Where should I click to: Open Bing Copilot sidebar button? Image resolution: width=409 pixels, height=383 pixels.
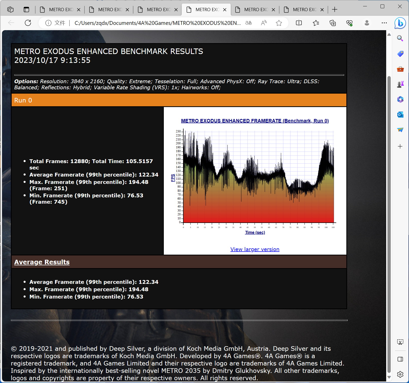click(x=400, y=23)
